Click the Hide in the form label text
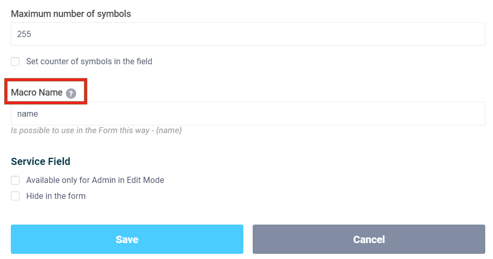Image resolution: width=493 pixels, height=259 pixels. tap(56, 196)
